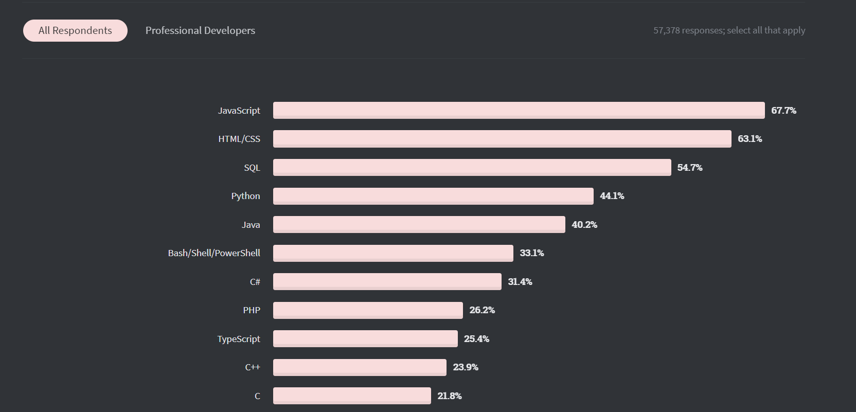Click the C++ bar

pos(360,367)
